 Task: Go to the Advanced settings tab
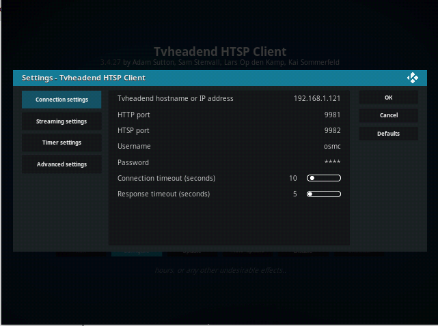(x=61, y=164)
